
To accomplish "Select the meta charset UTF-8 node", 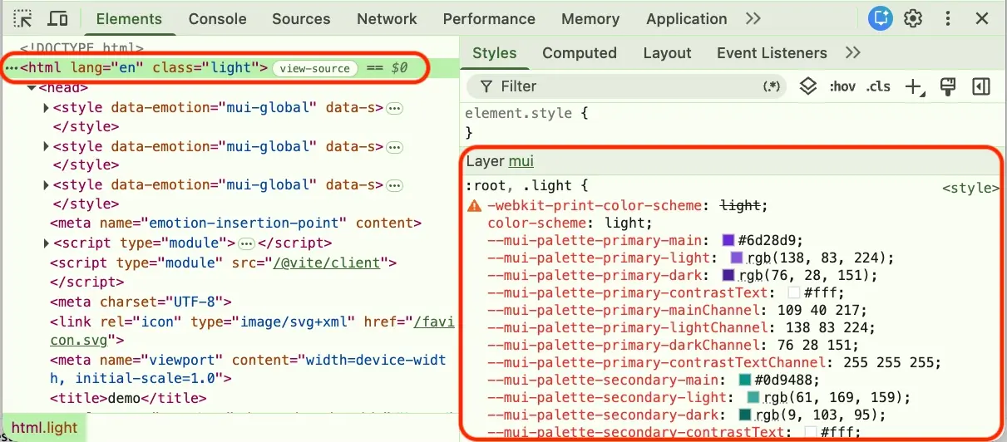I will (x=141, y=302).
